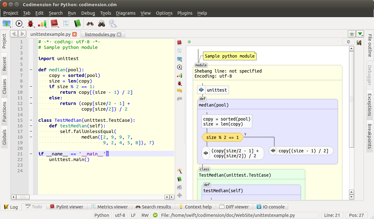Click the green plus new tab button
This screenshot has width=374, height=219.
coord(352,34)
